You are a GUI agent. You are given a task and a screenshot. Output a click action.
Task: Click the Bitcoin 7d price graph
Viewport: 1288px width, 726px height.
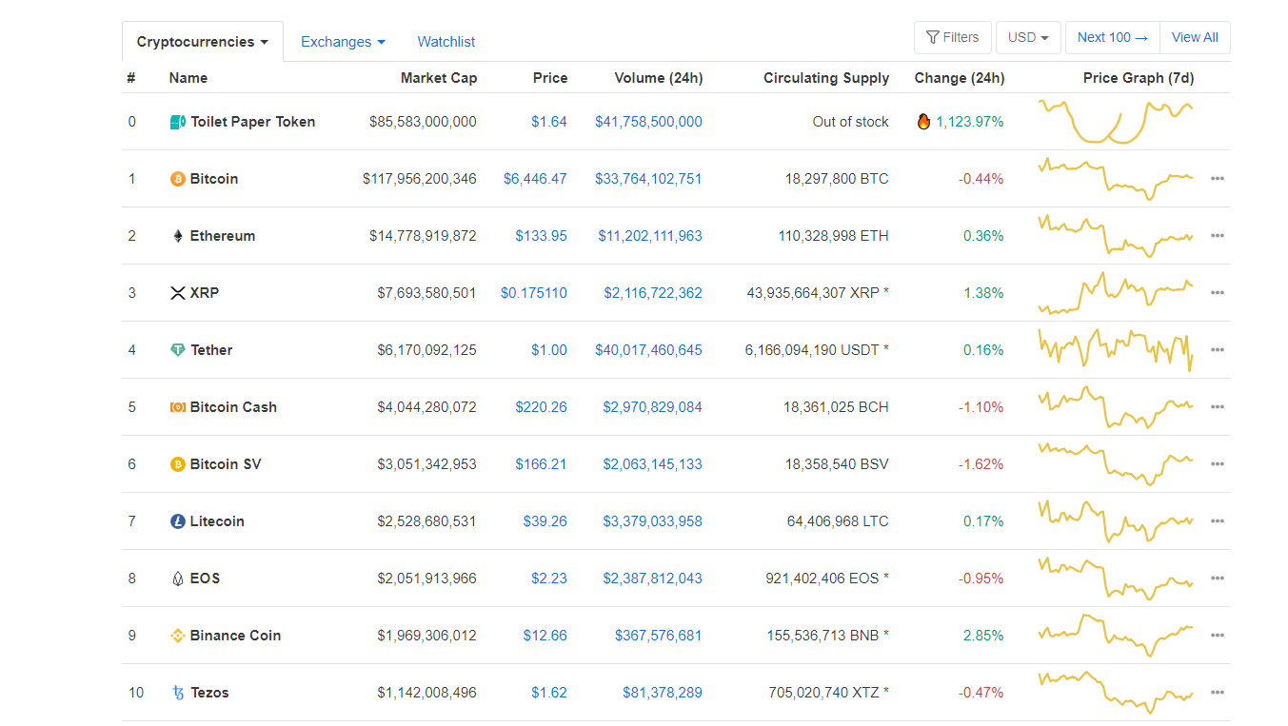click(1115, 179)
